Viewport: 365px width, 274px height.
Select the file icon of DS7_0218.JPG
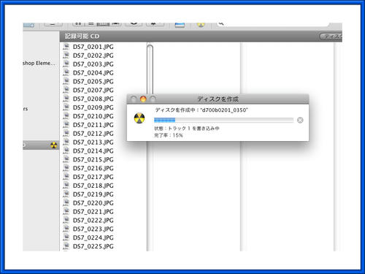pyautogui.click(x=66, y=186)
